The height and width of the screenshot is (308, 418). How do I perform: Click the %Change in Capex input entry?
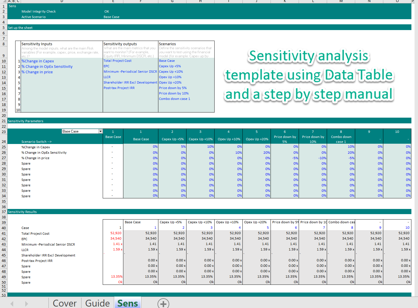(x=38, y=61)
